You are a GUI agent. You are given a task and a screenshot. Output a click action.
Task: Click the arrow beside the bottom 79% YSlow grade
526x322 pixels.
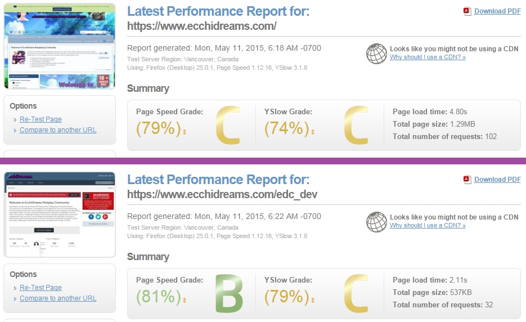[x=312, y=301]
